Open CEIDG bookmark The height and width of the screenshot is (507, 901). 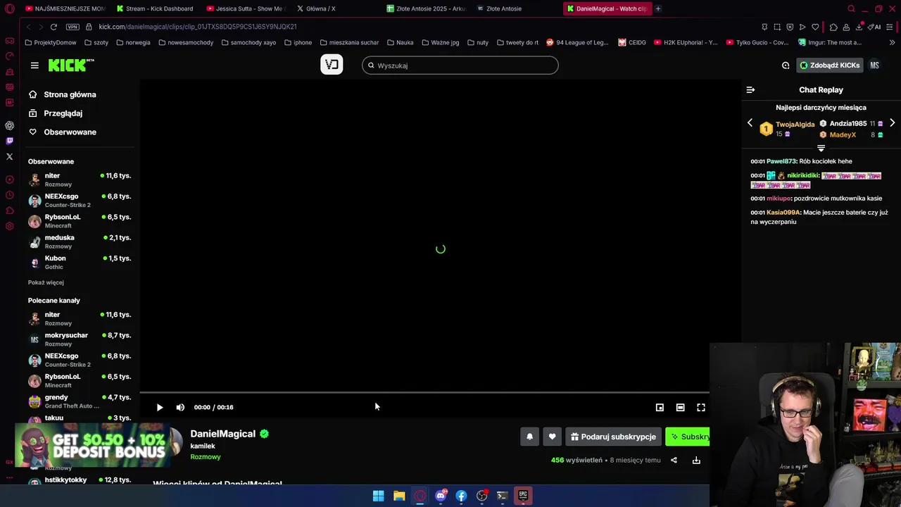coord(632,42)
